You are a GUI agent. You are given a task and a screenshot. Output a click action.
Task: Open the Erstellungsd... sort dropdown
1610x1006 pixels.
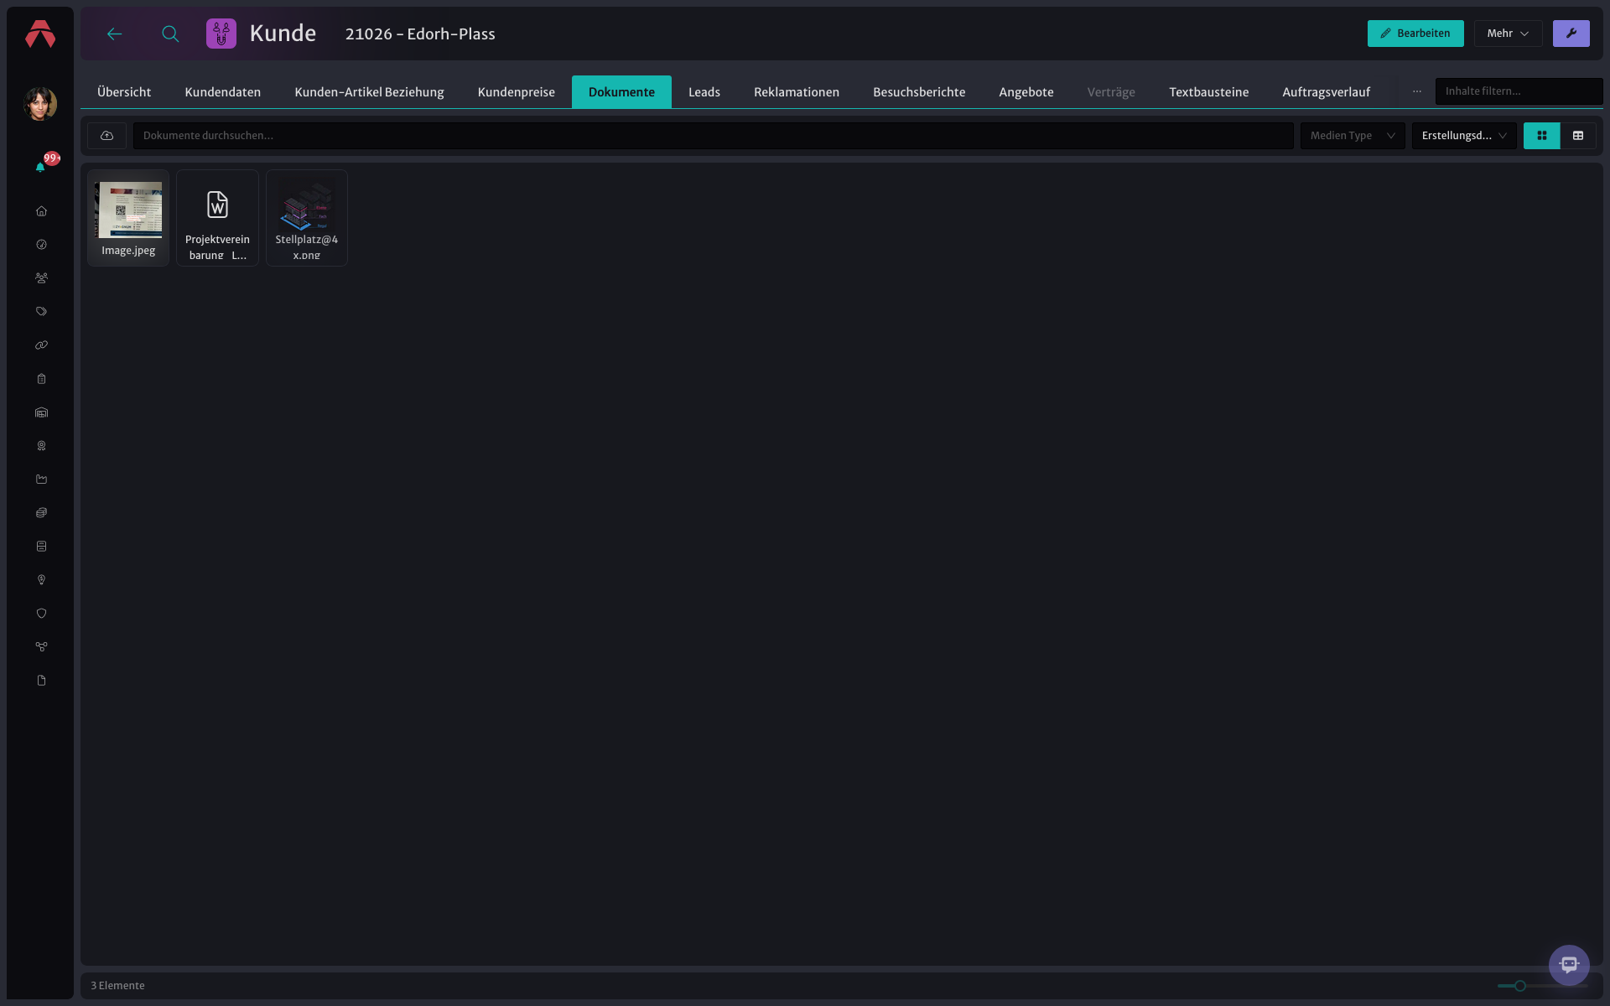click(x=1464, y=136)
